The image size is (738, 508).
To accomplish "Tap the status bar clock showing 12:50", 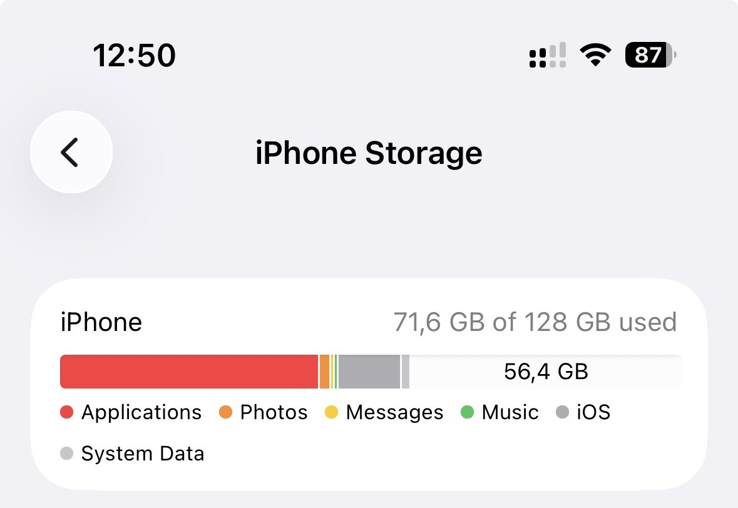I will coord(134,56).
